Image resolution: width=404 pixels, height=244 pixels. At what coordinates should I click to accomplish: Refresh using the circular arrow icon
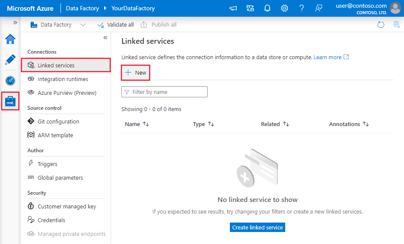pyautogui.click(x=381, y=25)
